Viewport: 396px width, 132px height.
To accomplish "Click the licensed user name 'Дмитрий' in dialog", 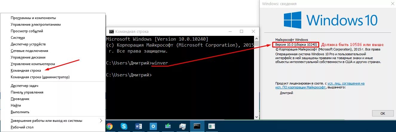I will point(286,93).
